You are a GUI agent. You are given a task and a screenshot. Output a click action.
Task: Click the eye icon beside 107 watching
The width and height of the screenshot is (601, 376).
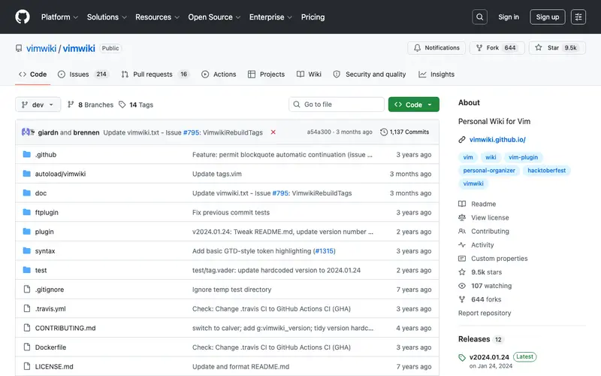pos(462,286)
